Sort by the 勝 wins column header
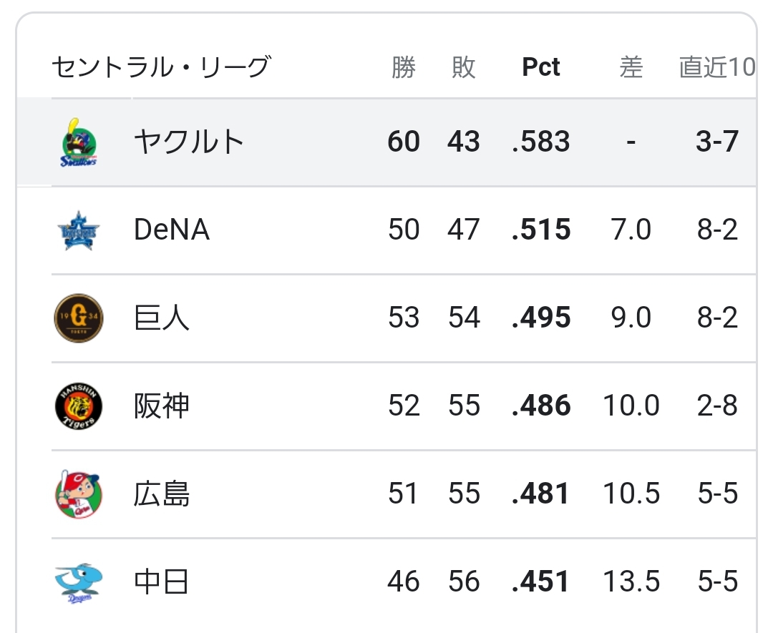 (404, 67)
